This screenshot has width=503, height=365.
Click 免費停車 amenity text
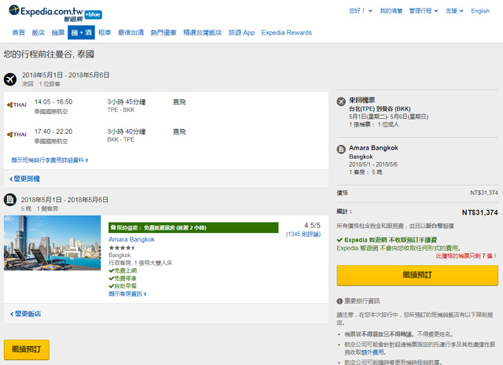coord(126,278)
